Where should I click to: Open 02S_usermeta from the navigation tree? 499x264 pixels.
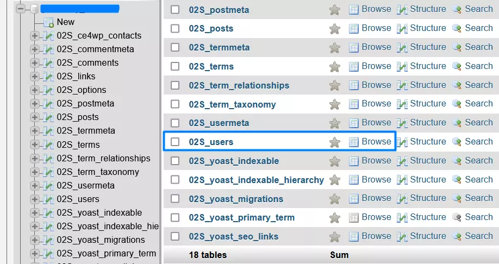coord(85,185)
